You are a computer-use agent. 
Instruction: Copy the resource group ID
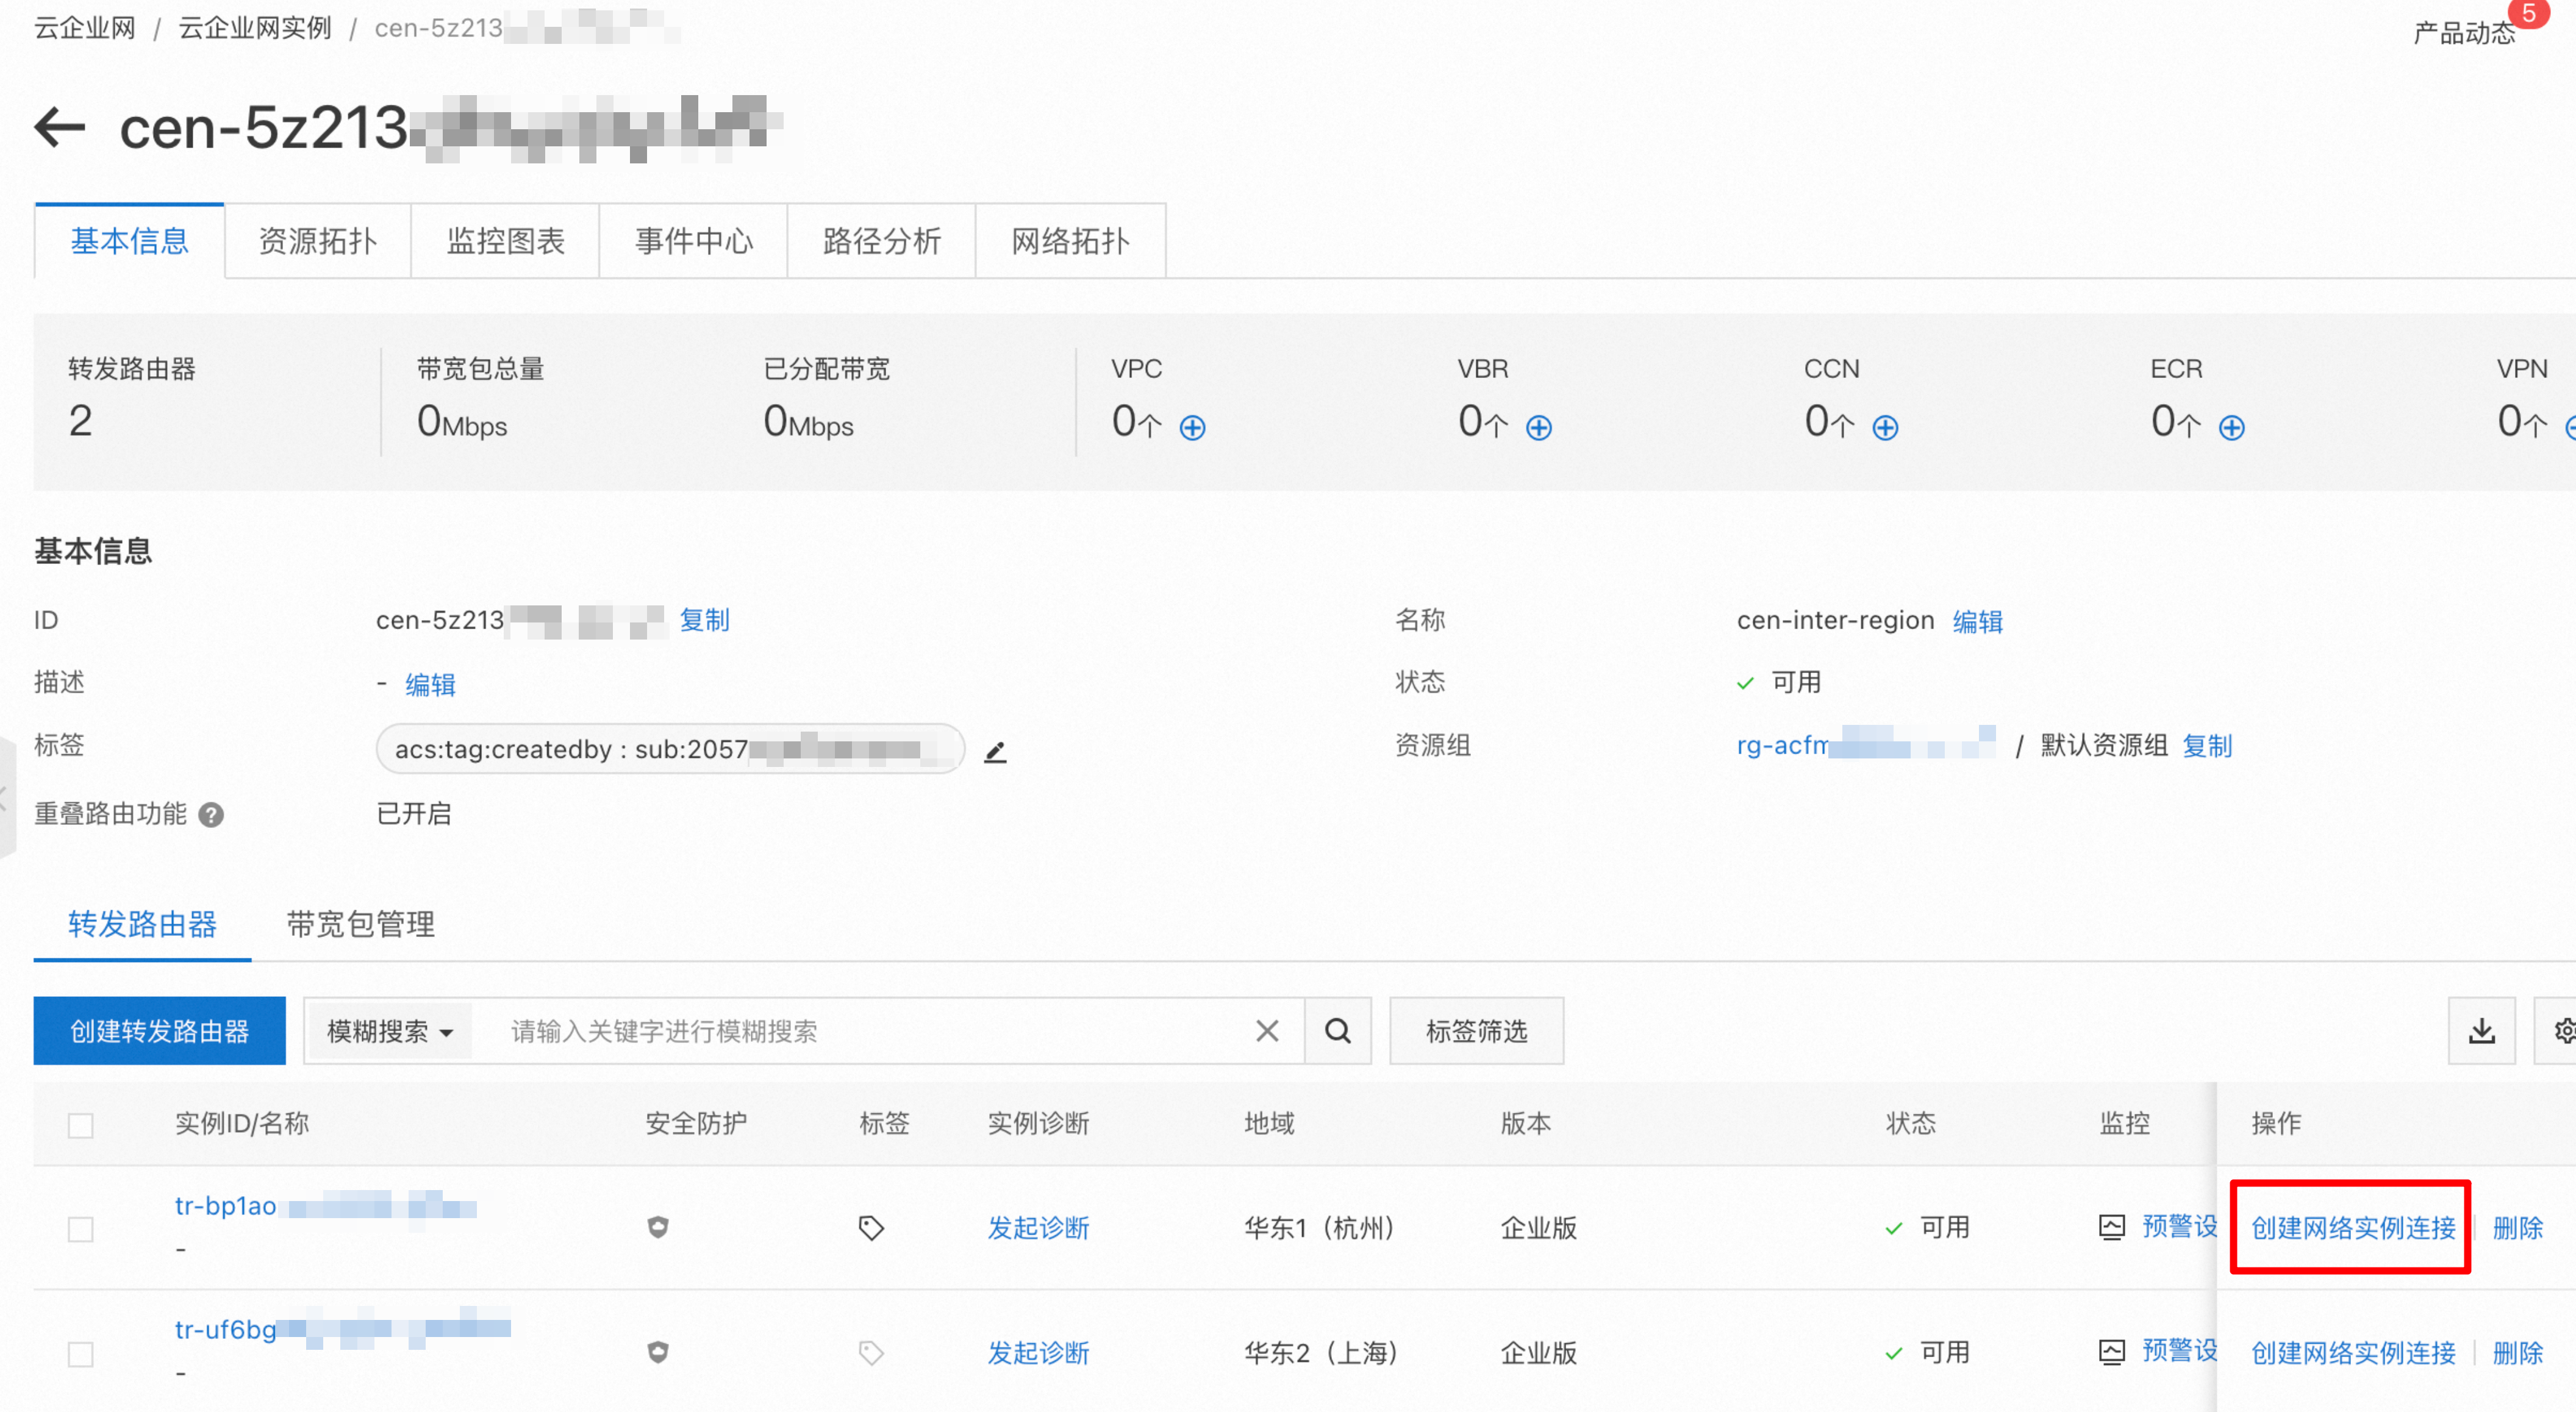pyautogui.click(x=2207, y=746)
